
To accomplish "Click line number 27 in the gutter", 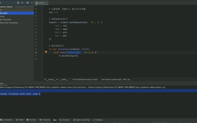I will (36, 22).
